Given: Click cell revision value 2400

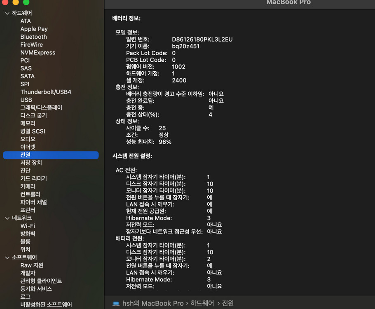Looking at the screenshot, I should (179, 80).
